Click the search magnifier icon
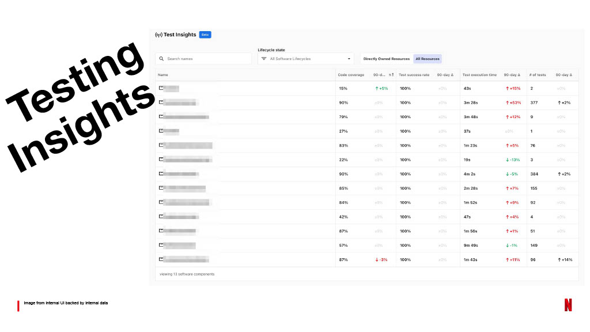Viewport: 590px width, 332px height. coord(161,59)
